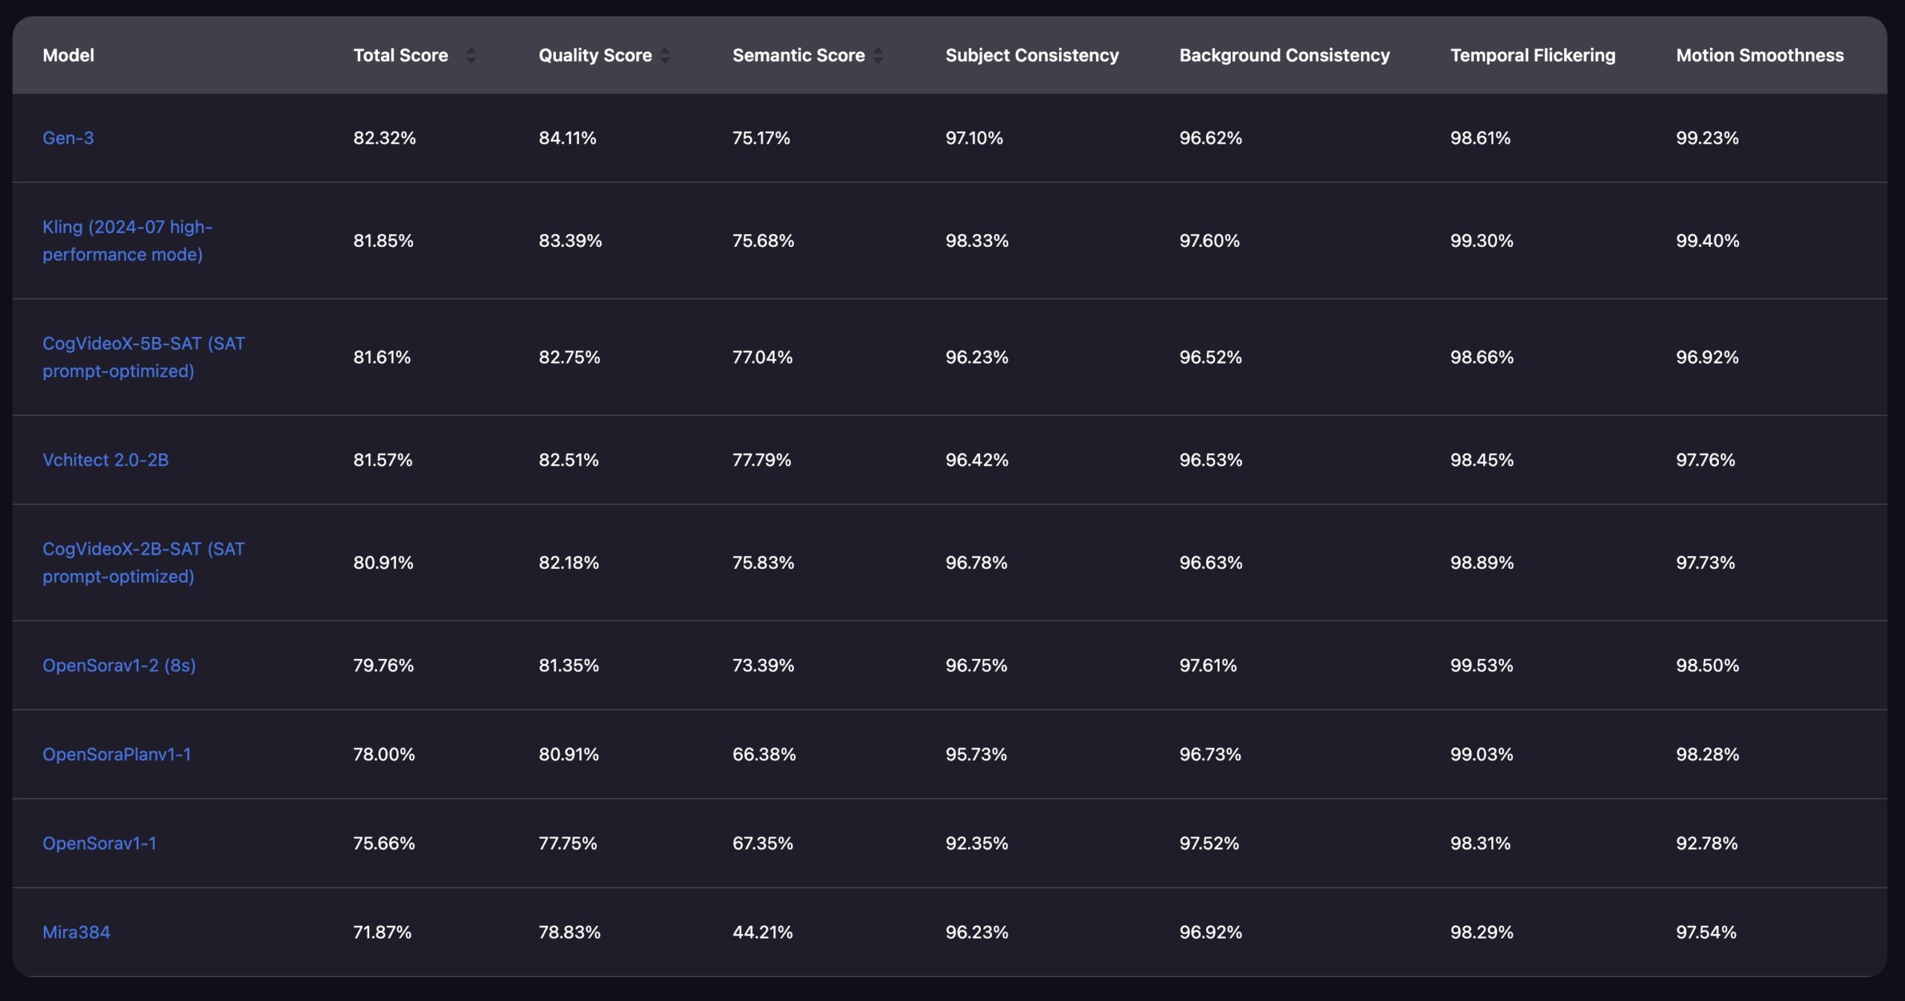Image resolution: width=1905 pixels, height=1001 pixels.
Task: Select OpenSoraPlanv1-1 subject consistency 95.73%
Action: (976, 754)
